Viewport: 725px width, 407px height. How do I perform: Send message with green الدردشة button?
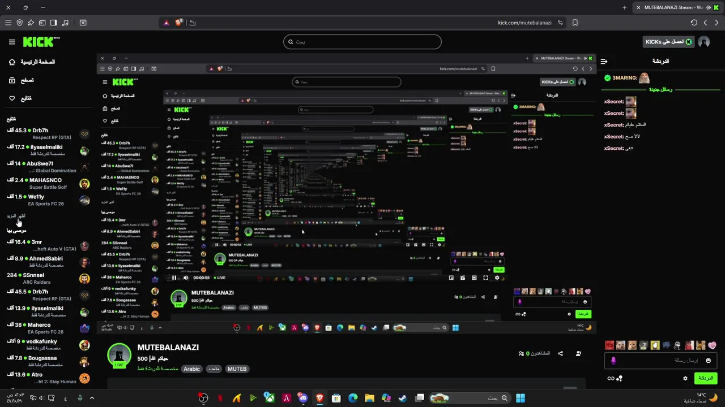tap(705, 378)
